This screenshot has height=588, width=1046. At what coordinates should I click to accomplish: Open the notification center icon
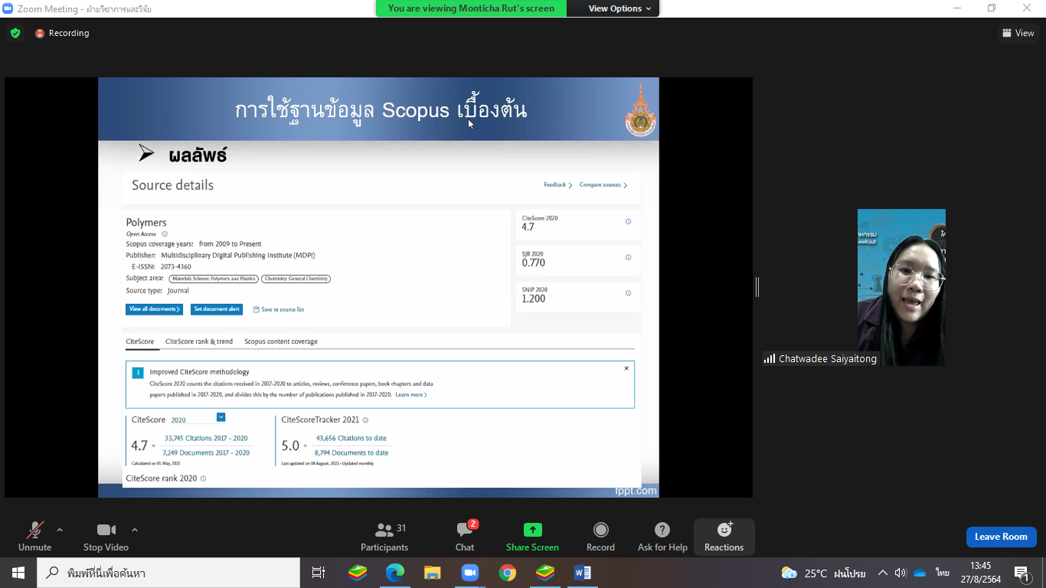click(1021, 573)
